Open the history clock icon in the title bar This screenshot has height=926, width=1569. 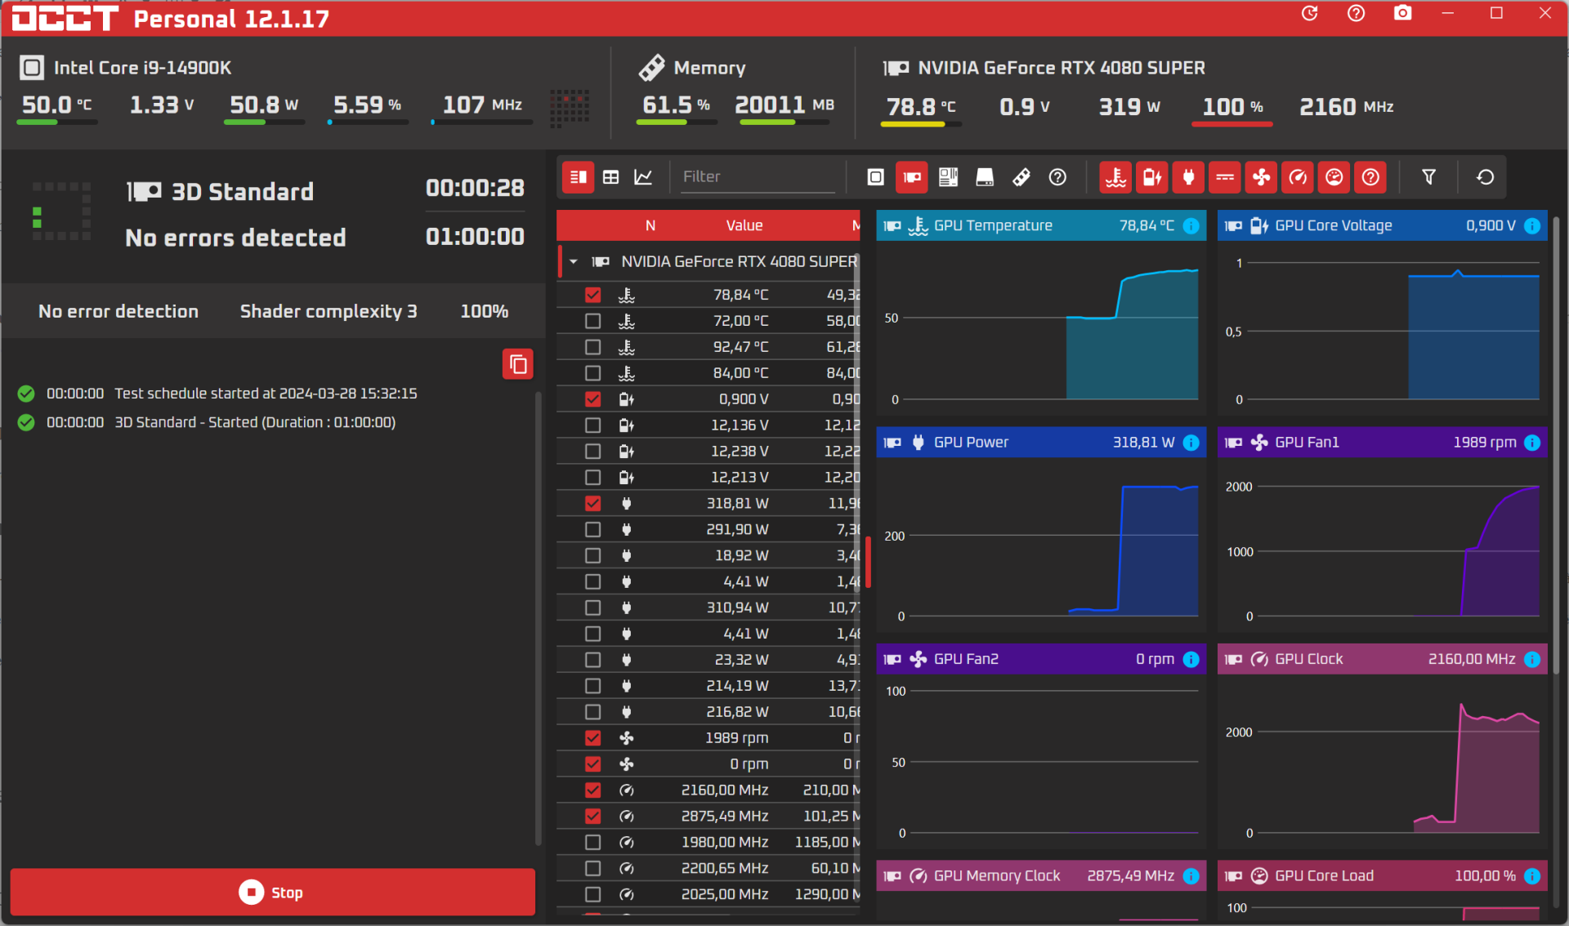(x=1309, y=14)
